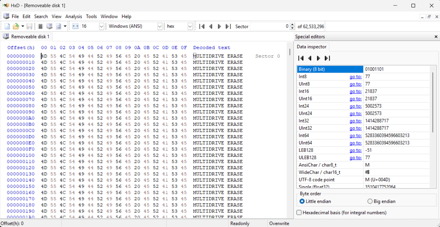Open the File menu
This screenshot has width=440, height=227.
pos(15,16)
